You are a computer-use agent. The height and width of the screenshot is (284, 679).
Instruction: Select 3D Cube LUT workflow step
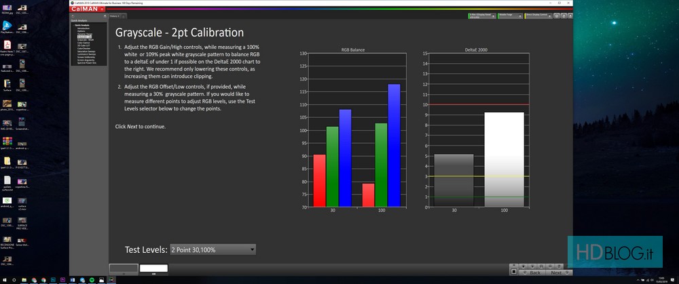pos(84,46)
